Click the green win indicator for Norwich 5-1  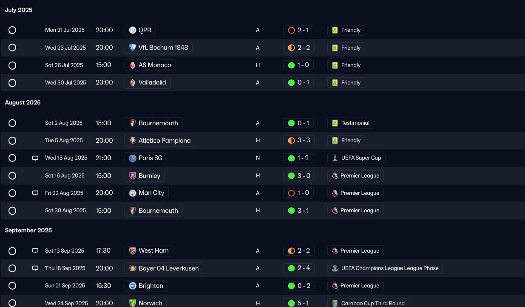[291, 303]
